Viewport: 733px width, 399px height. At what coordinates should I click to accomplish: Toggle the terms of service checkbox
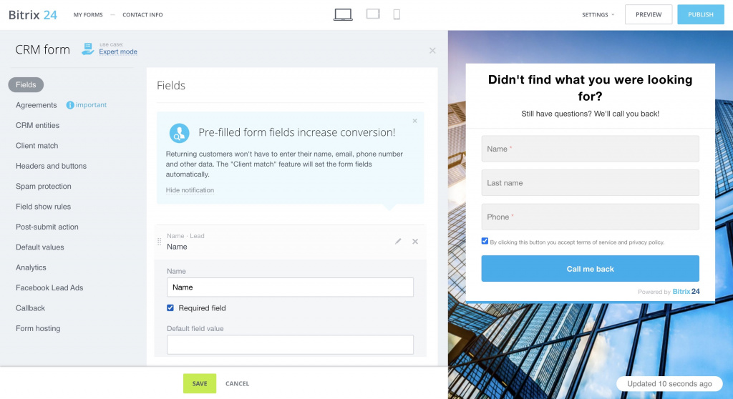485,242
